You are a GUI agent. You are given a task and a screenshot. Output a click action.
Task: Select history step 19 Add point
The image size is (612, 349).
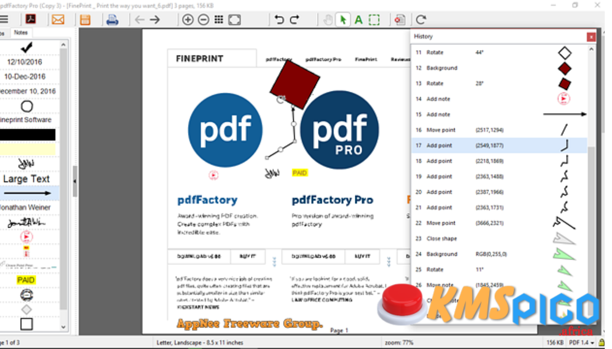coord(499,176)
